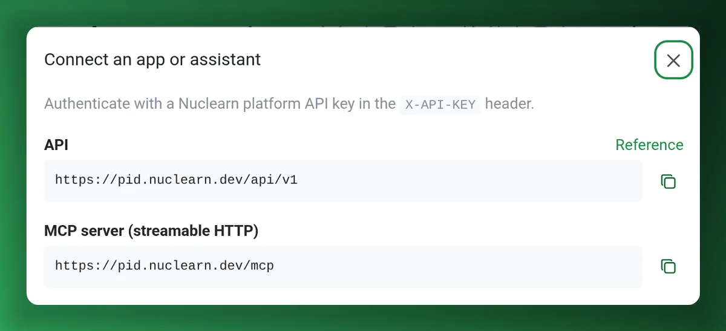Copy the API URL with its copy icon
This screenshot has height=331, width=726.
[668, 181]
